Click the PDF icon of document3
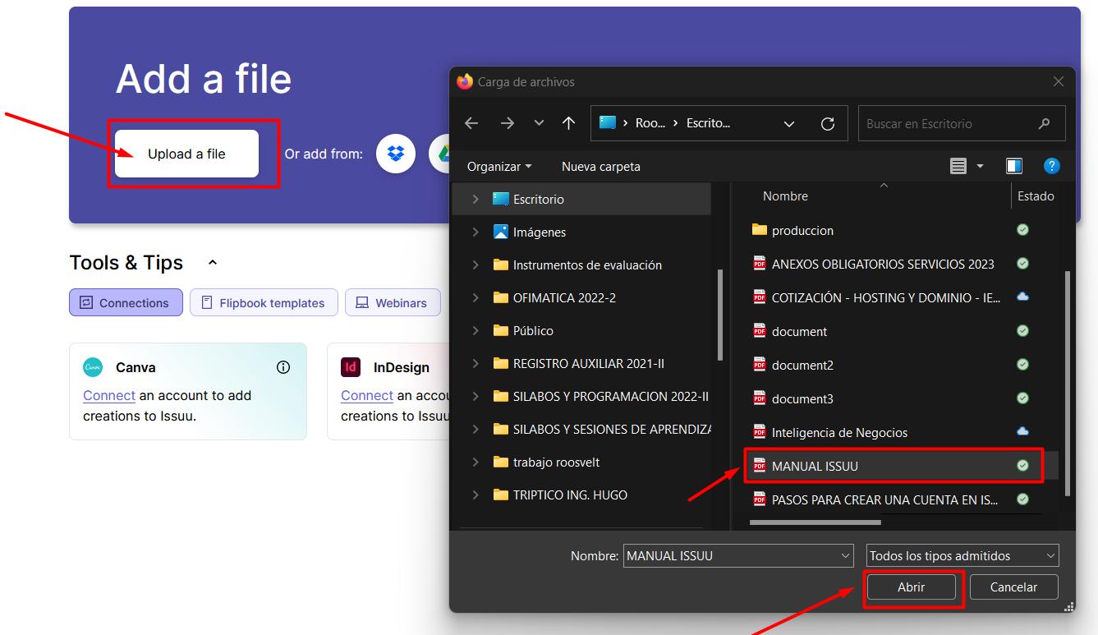The image size is (1098, 635). pyautogui.click(x=760, y=398)
